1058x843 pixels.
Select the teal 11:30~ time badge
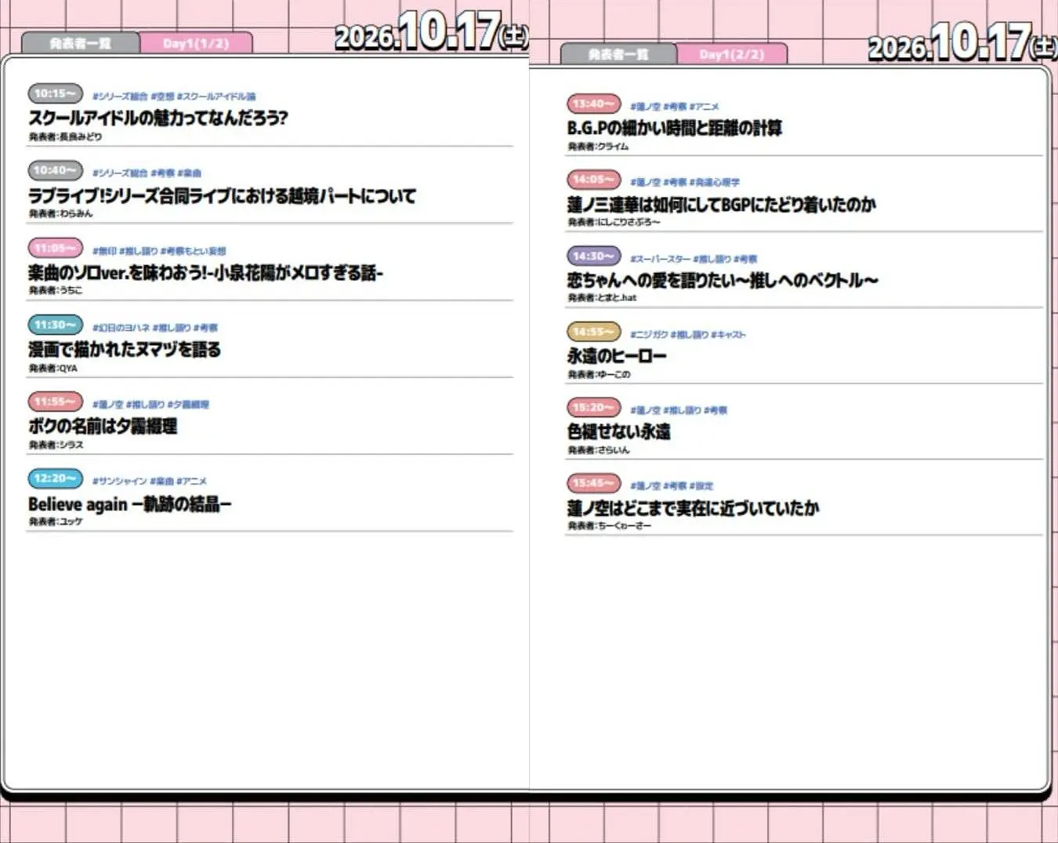(x=55, y=325)
